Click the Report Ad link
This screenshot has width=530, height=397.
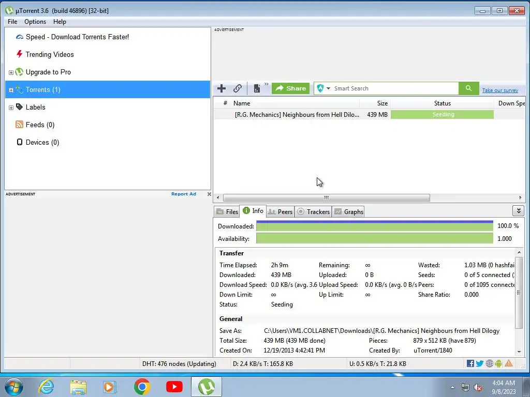click(x=184, y=194)
